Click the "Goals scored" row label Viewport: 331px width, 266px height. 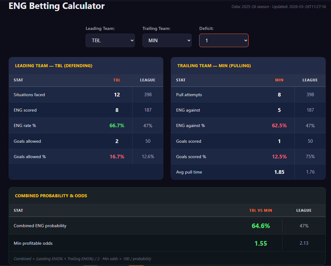pos(189,141)
